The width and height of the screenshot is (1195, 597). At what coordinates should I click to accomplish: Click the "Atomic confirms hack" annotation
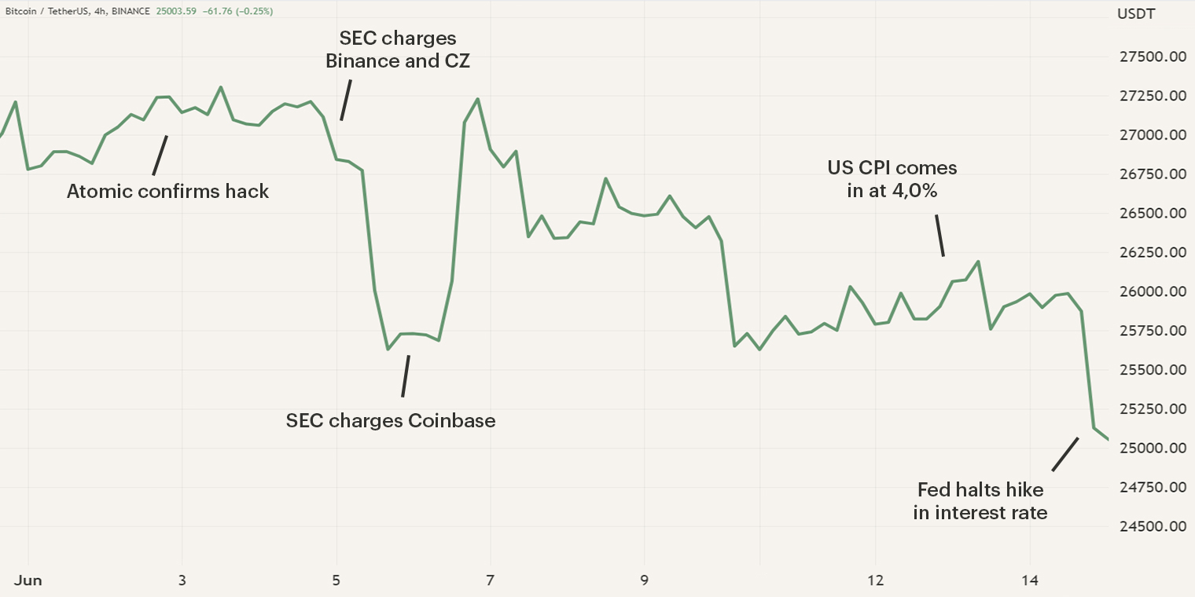pyautogui.click(x=167, y=191)
